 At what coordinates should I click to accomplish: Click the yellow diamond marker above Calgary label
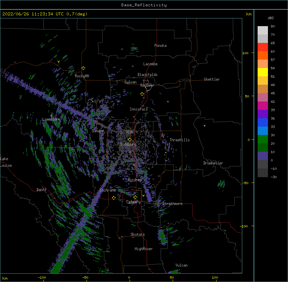click(x=135, y=197)
